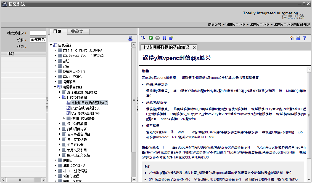This screenshot has width=312, height=183.
Task: Click the contents tree scroll up arrow
Action: (x=134, y=45)
